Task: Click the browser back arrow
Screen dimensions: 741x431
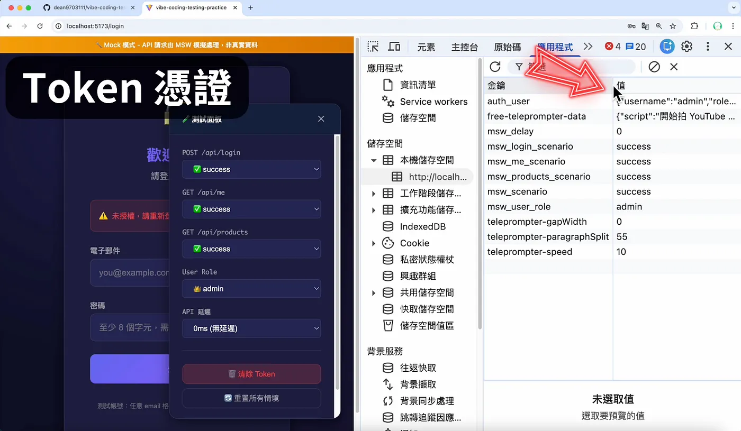Action: pyautogui.click(x=9, y=26)
